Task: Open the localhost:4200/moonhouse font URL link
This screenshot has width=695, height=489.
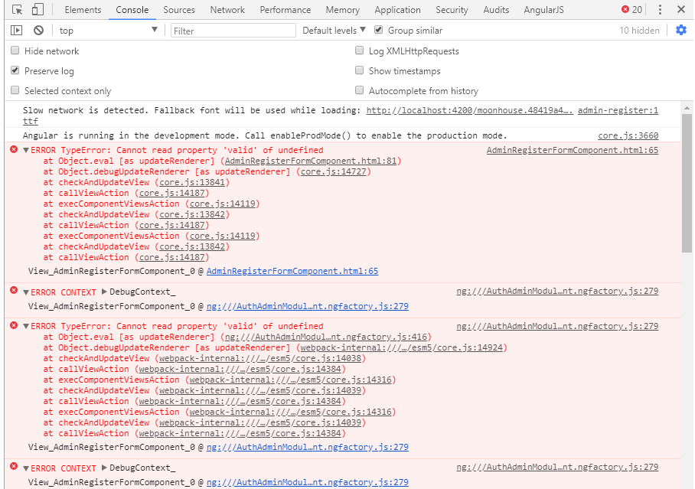Action: point(469,110)
